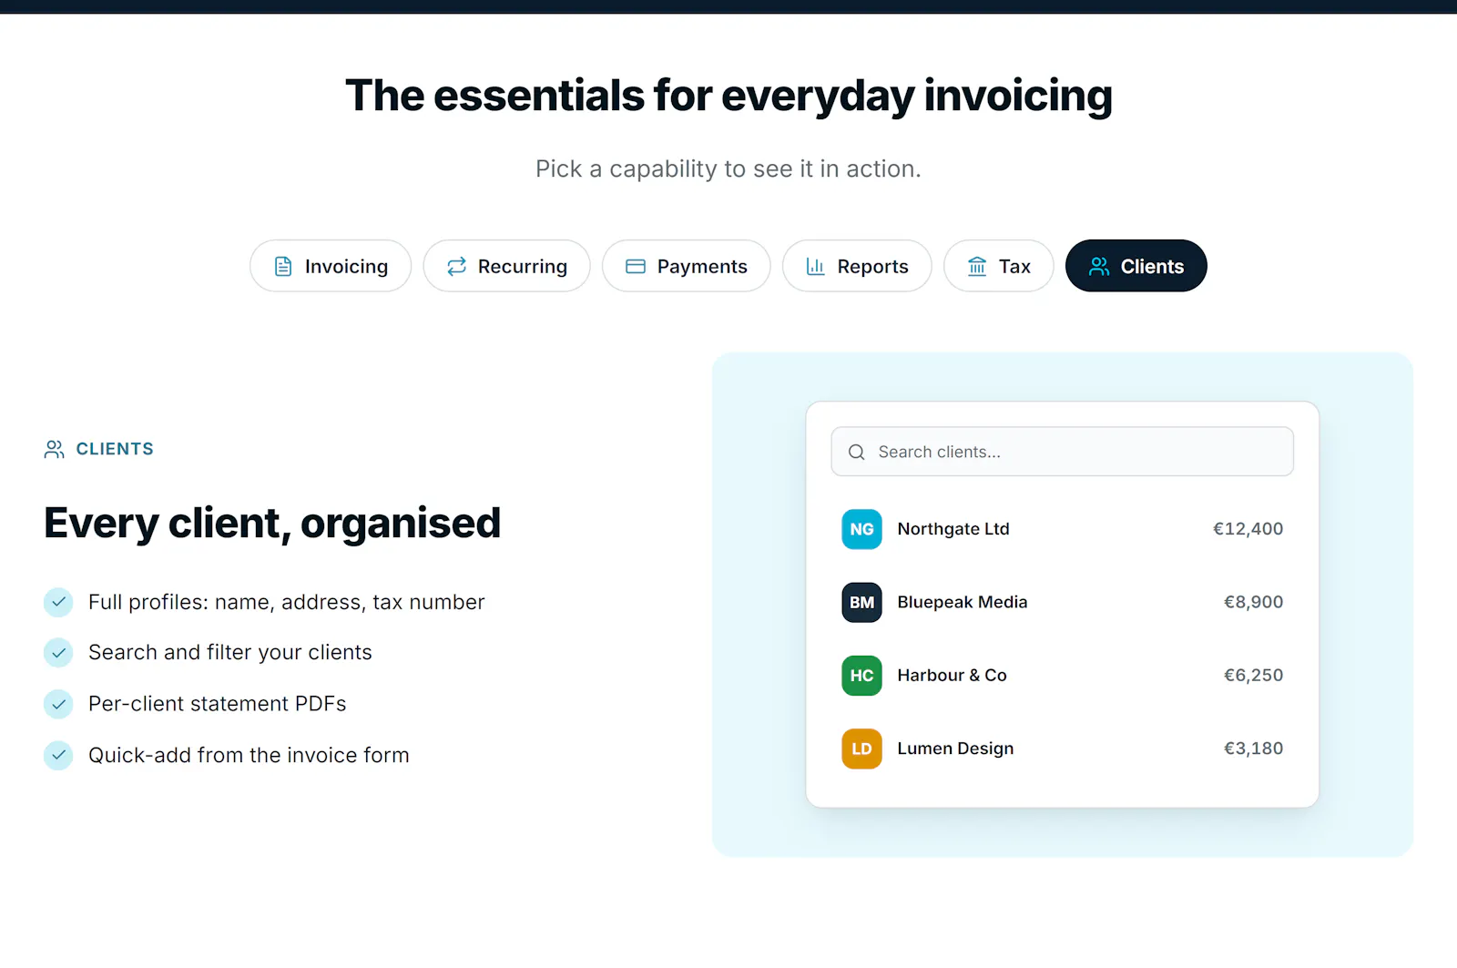Click the checkmark beside 'Quick-add from the invoice form'
This screenshot has height=968, width=1457.
58,755
